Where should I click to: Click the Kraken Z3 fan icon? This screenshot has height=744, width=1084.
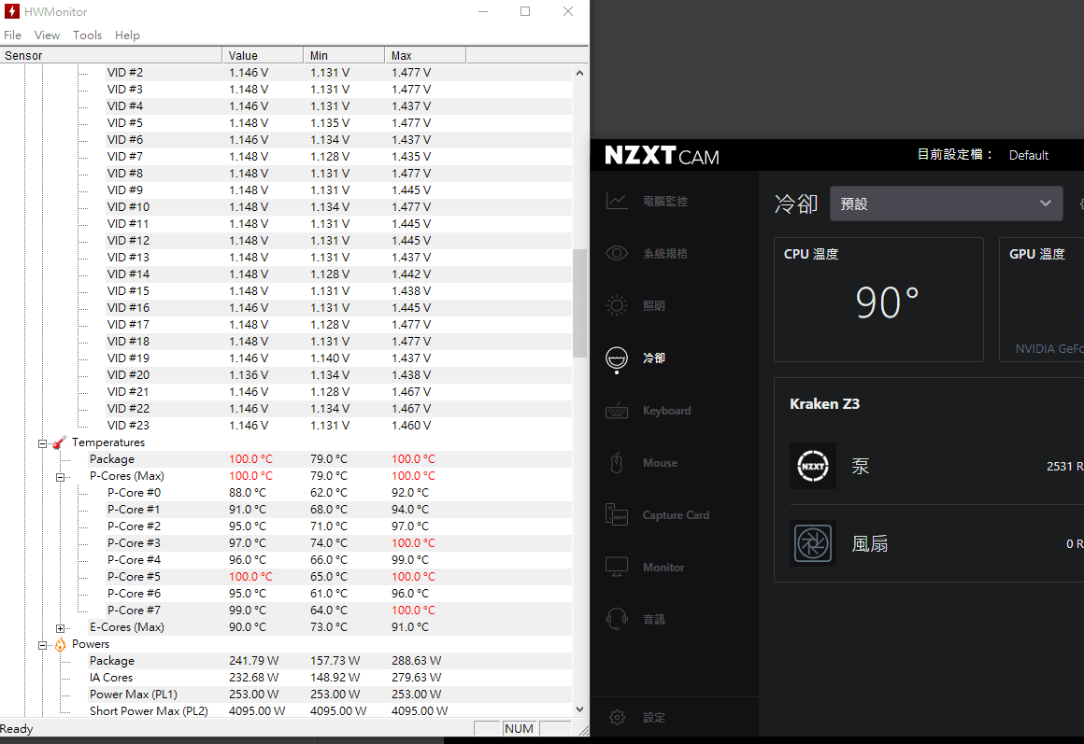[813, 543]
